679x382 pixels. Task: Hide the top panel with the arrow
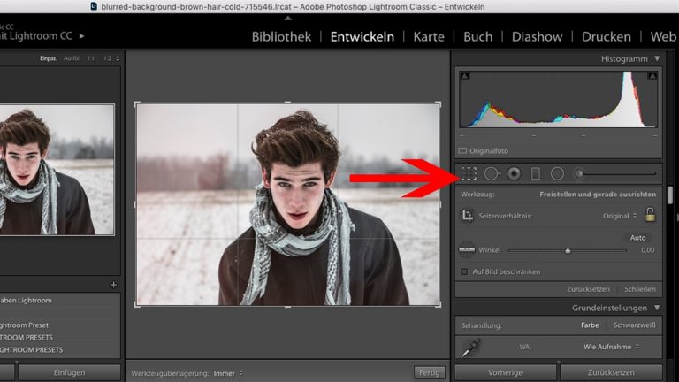pyautogui.click(x=287, y=19)
